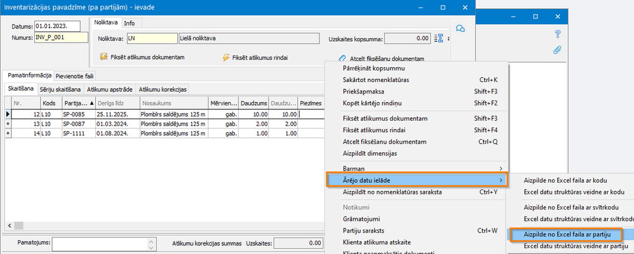Open the chat comments icon
Screen dimensions: 634x254
(461, 29)
